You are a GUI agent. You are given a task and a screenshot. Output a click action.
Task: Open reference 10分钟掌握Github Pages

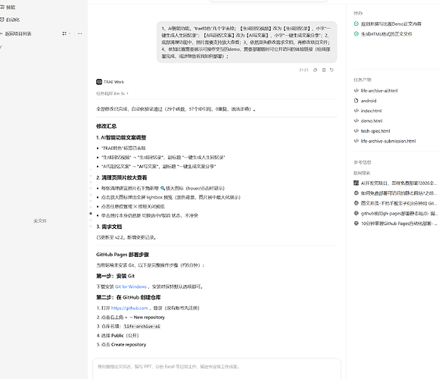pyautogui.click(x=399, y=224)
